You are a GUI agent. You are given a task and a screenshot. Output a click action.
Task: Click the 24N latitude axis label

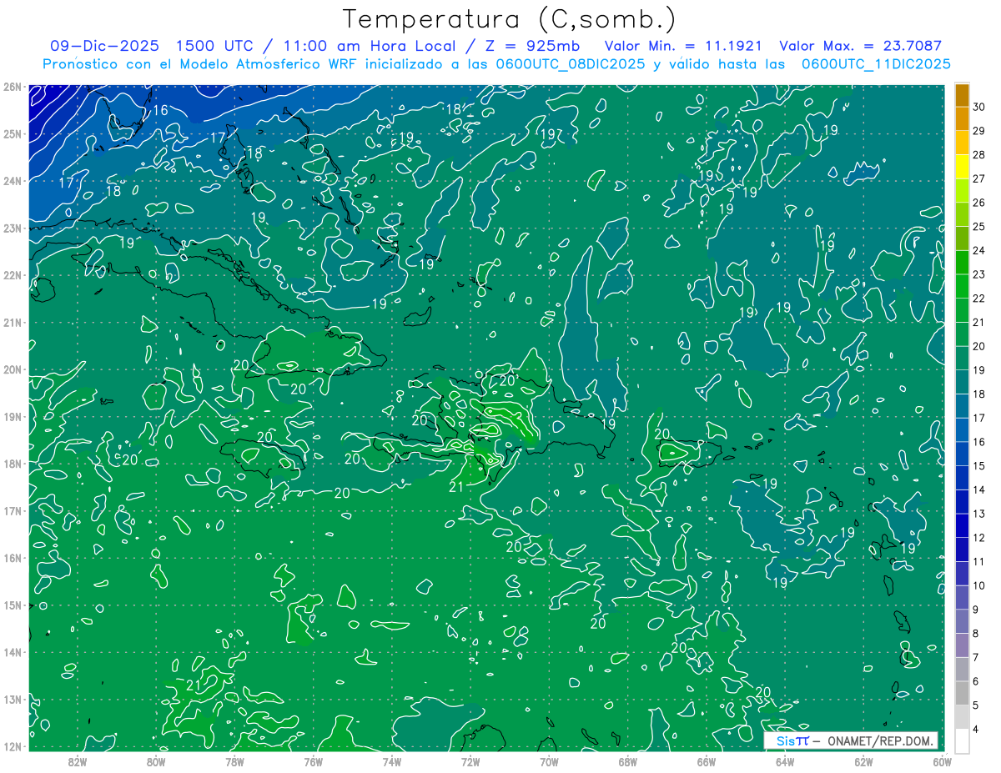pos(13,181)
